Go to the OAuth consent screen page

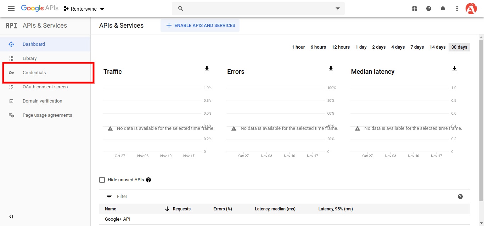(x=45, y=87)
